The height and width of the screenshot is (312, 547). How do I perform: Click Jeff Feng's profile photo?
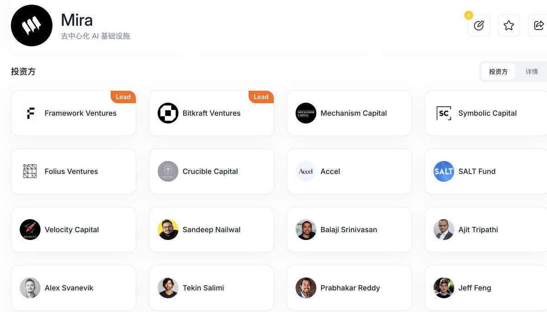(x=444, y=288)
